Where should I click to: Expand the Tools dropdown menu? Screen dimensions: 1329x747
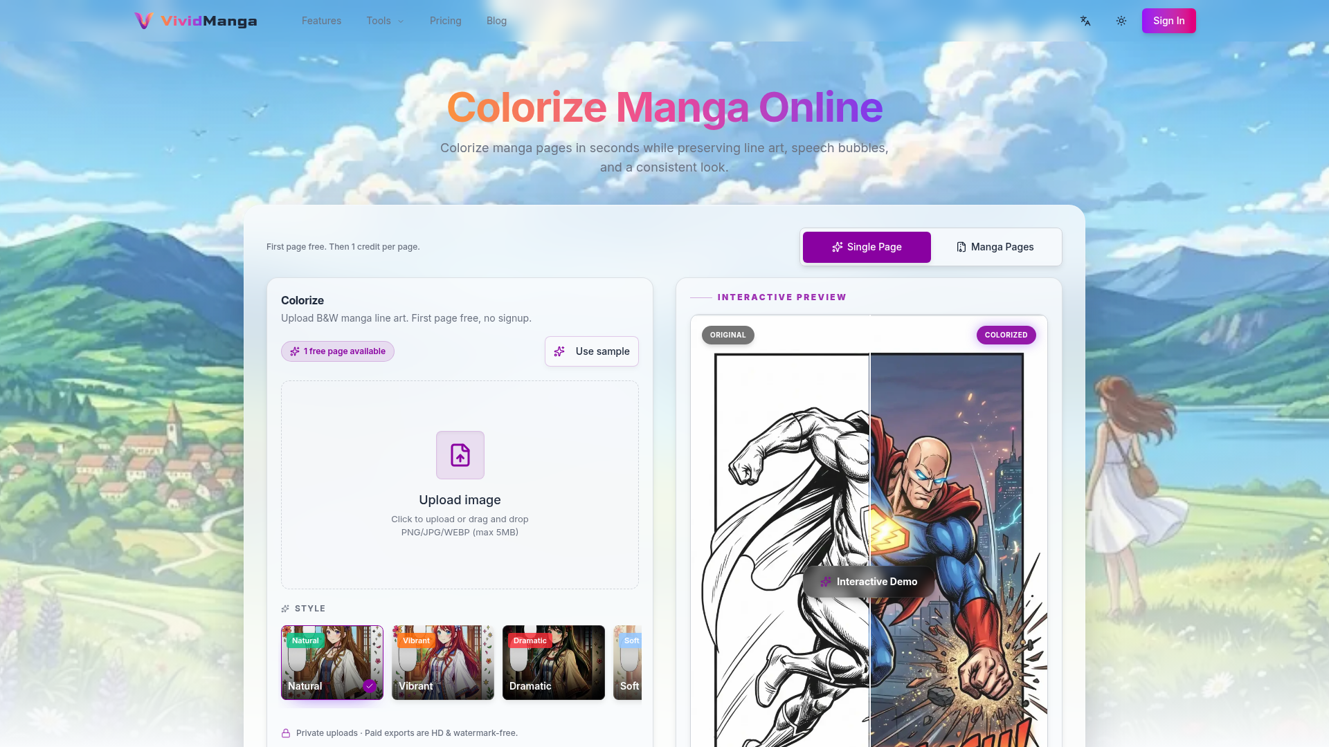(385, 21)
